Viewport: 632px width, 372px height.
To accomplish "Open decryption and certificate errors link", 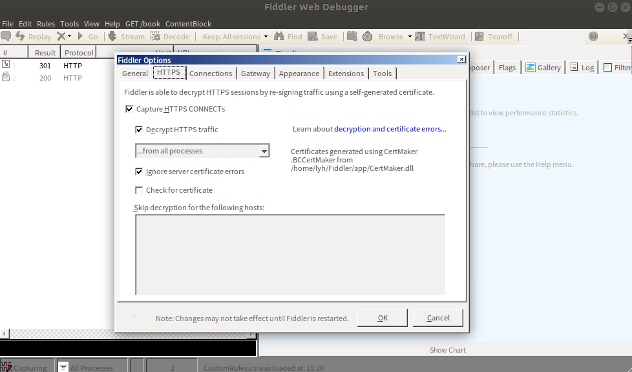I will (390, 129).
